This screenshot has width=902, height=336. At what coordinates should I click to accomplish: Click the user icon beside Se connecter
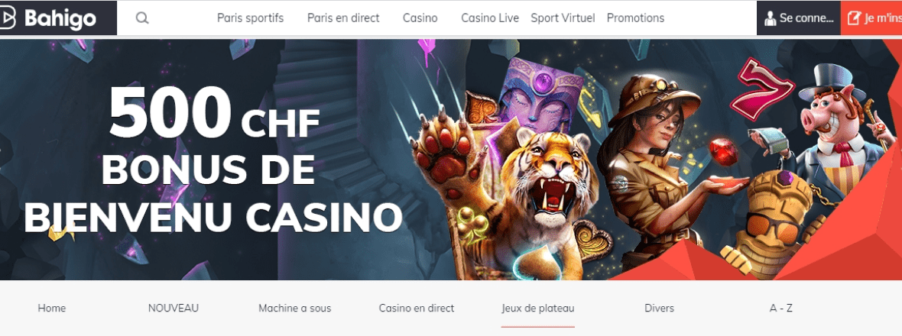[771, 18]
